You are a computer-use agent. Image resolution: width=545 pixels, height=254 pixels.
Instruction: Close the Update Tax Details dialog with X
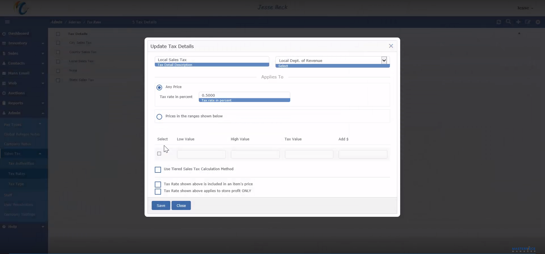[x=391, y=46]
